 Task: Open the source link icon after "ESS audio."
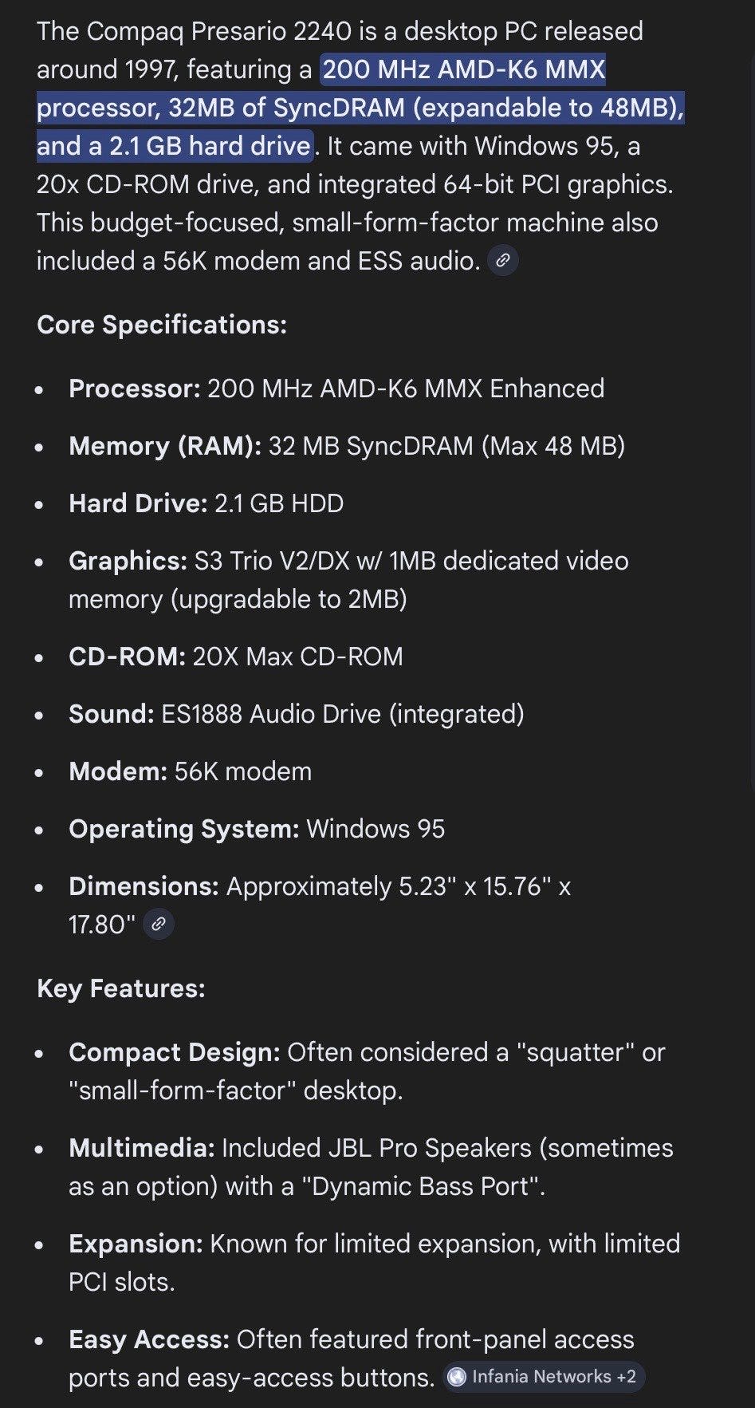(503, 261)
